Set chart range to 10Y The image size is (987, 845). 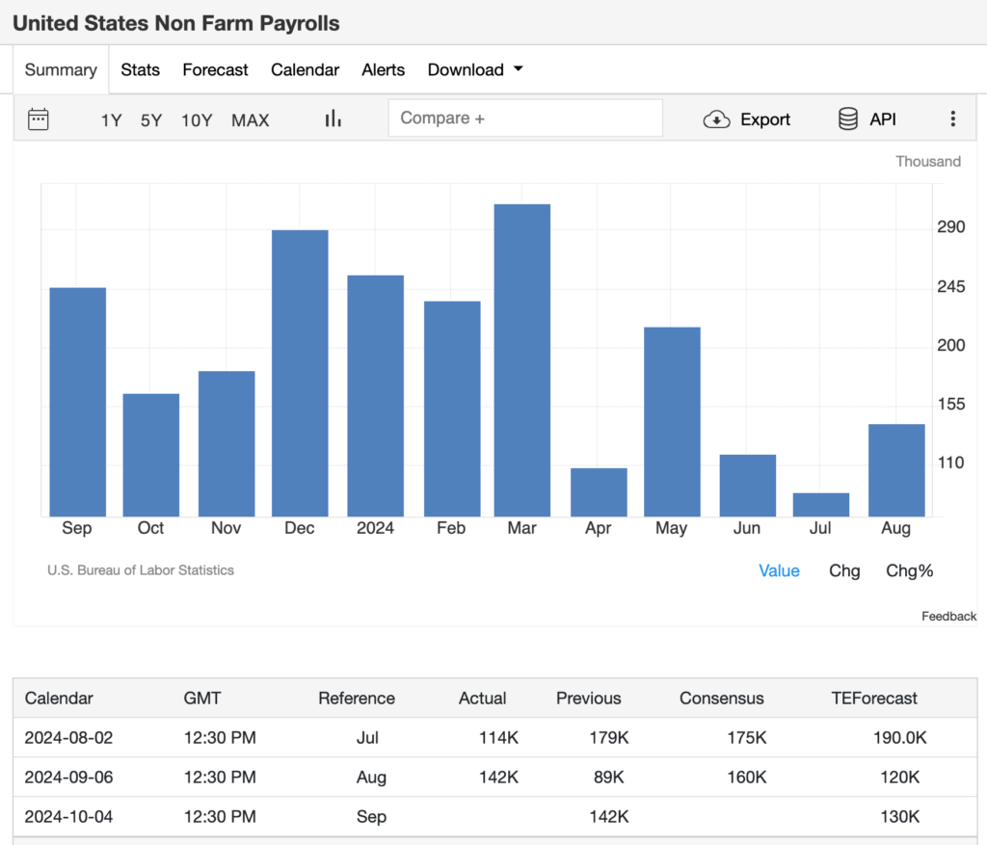coord(197,120)
